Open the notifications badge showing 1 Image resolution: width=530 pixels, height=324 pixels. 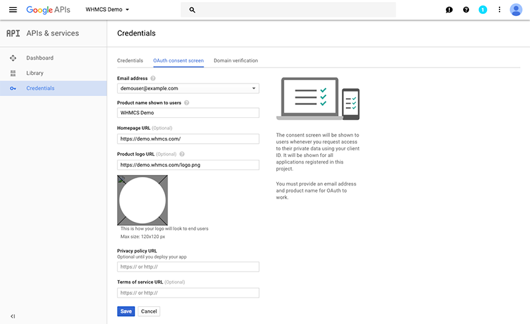483,10
